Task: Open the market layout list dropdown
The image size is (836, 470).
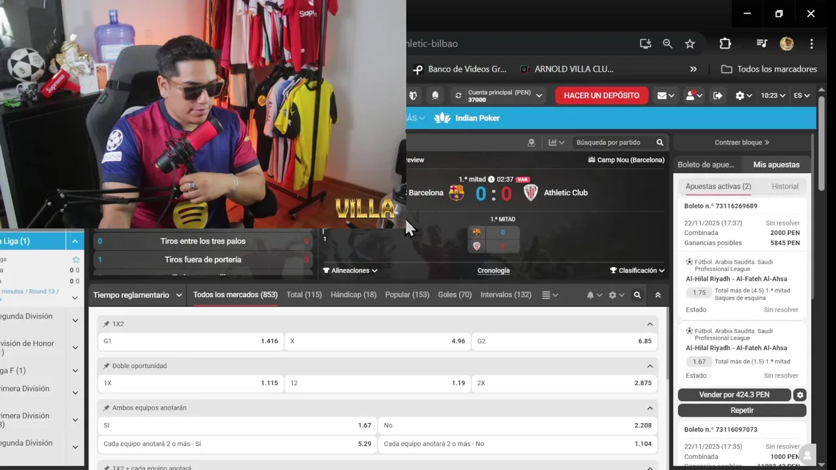Action: (x=550, y=295)
